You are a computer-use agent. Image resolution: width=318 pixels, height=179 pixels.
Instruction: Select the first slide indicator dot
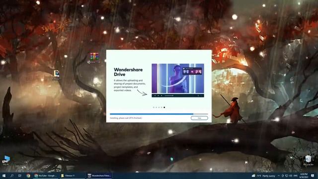click(x=154, y=107)
